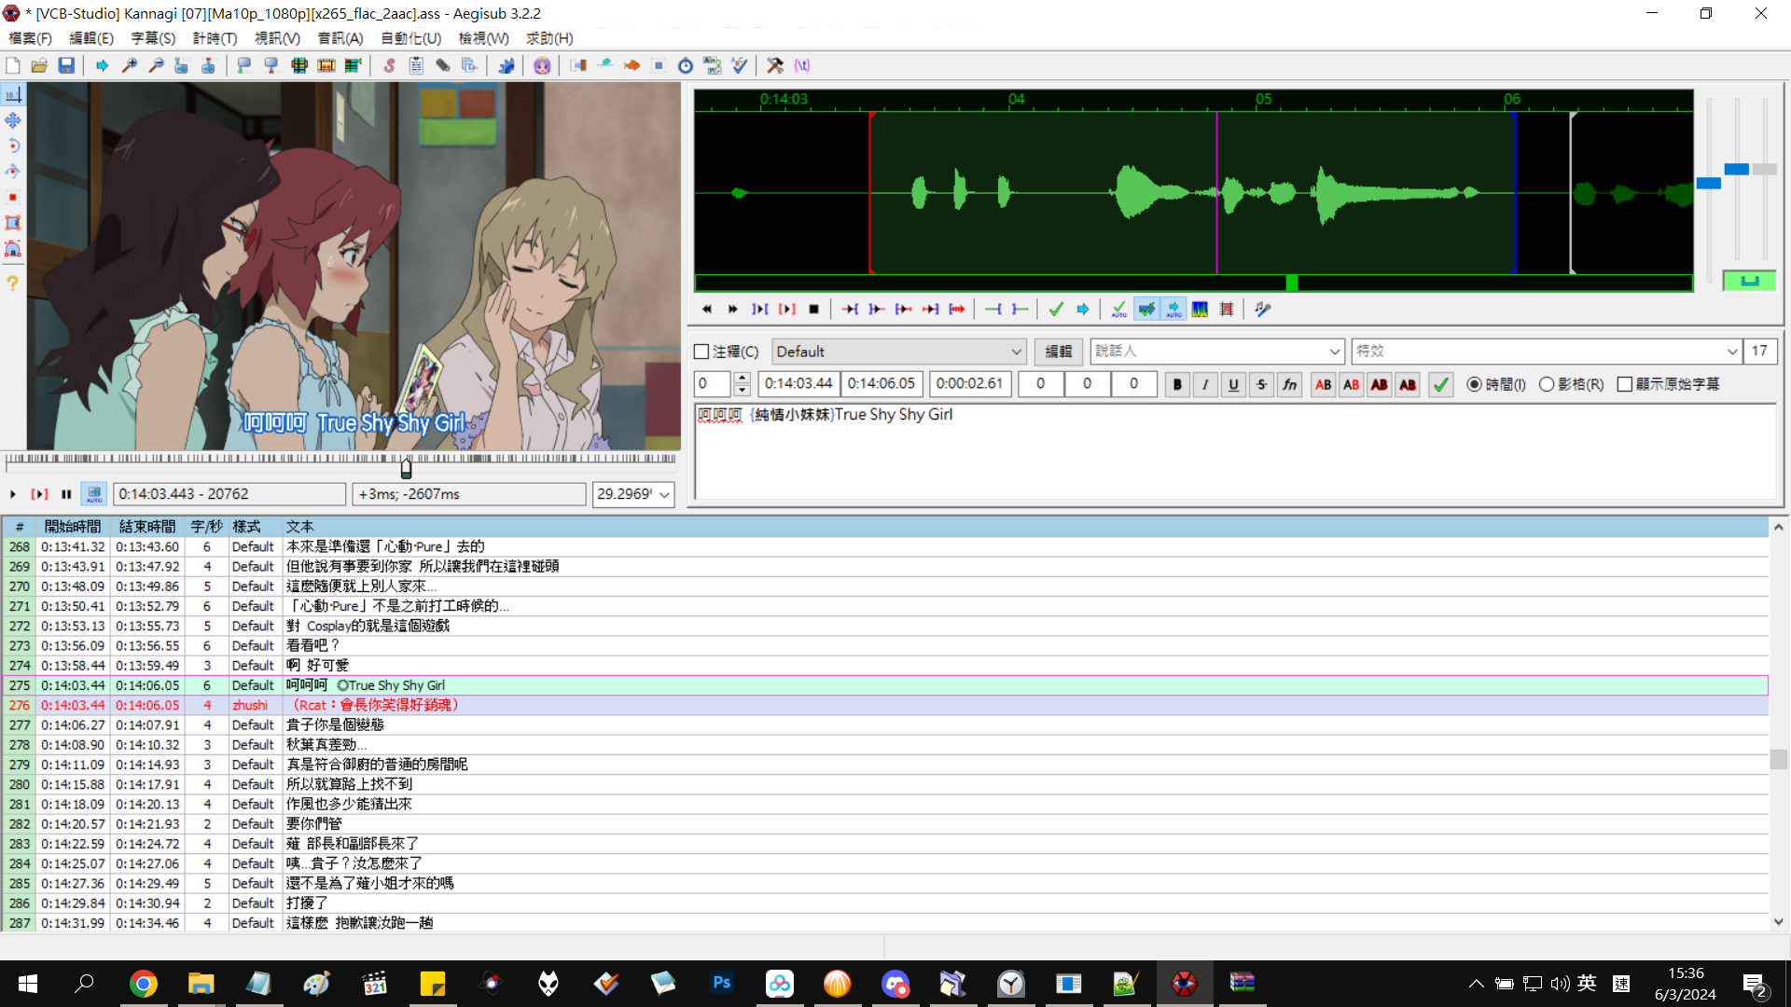Zoom video in with magnifier plus icon
This screenshot has height=1007, width=1791.
130,65
